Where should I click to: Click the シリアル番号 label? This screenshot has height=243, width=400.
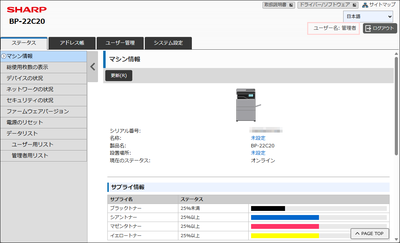click(125, 131)
